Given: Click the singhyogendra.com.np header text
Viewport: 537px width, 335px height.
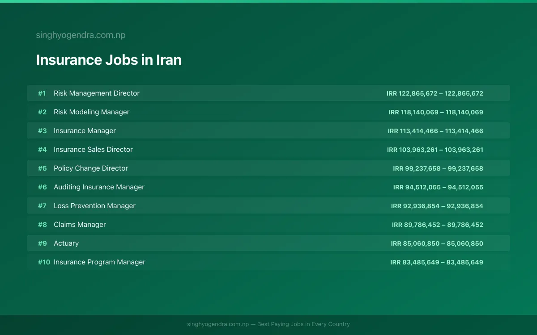Looking at the screenshot, I should 81,35.
